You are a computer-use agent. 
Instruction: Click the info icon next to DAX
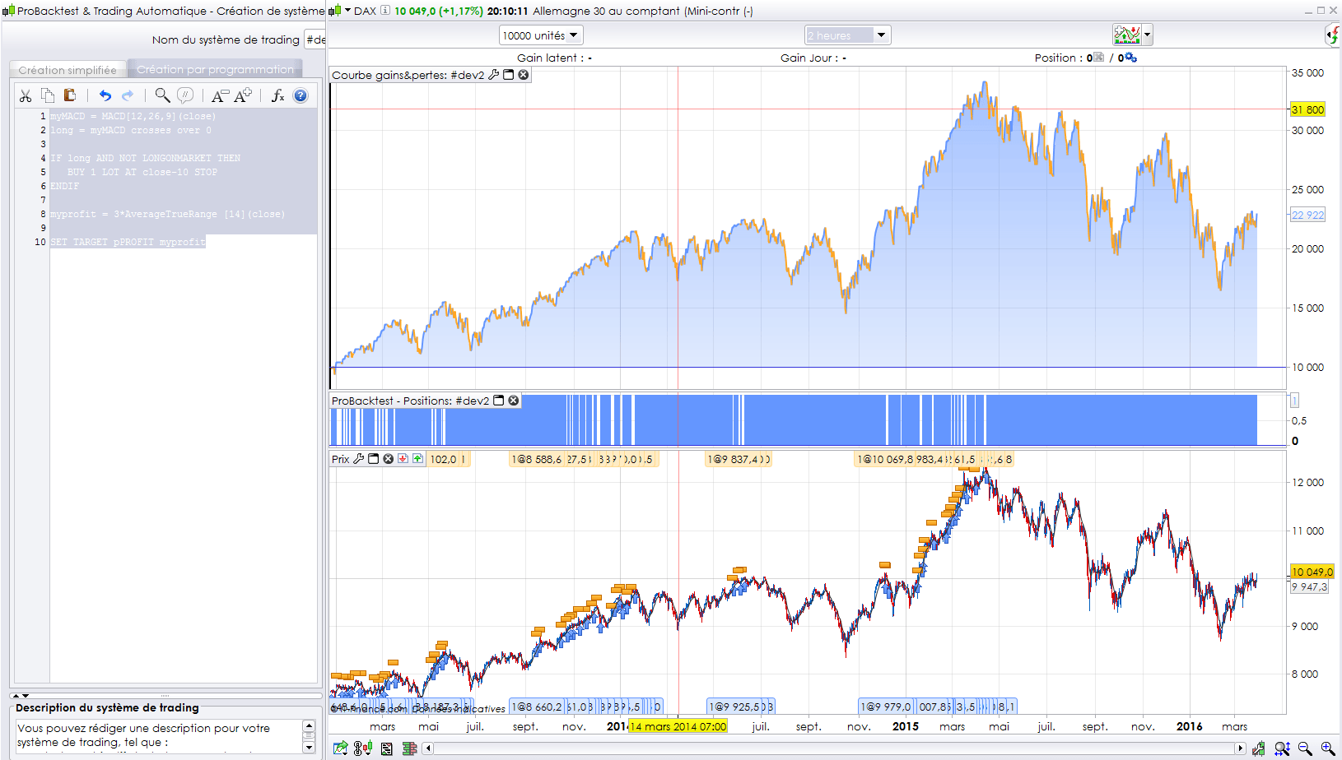click(x=384, y=11)
